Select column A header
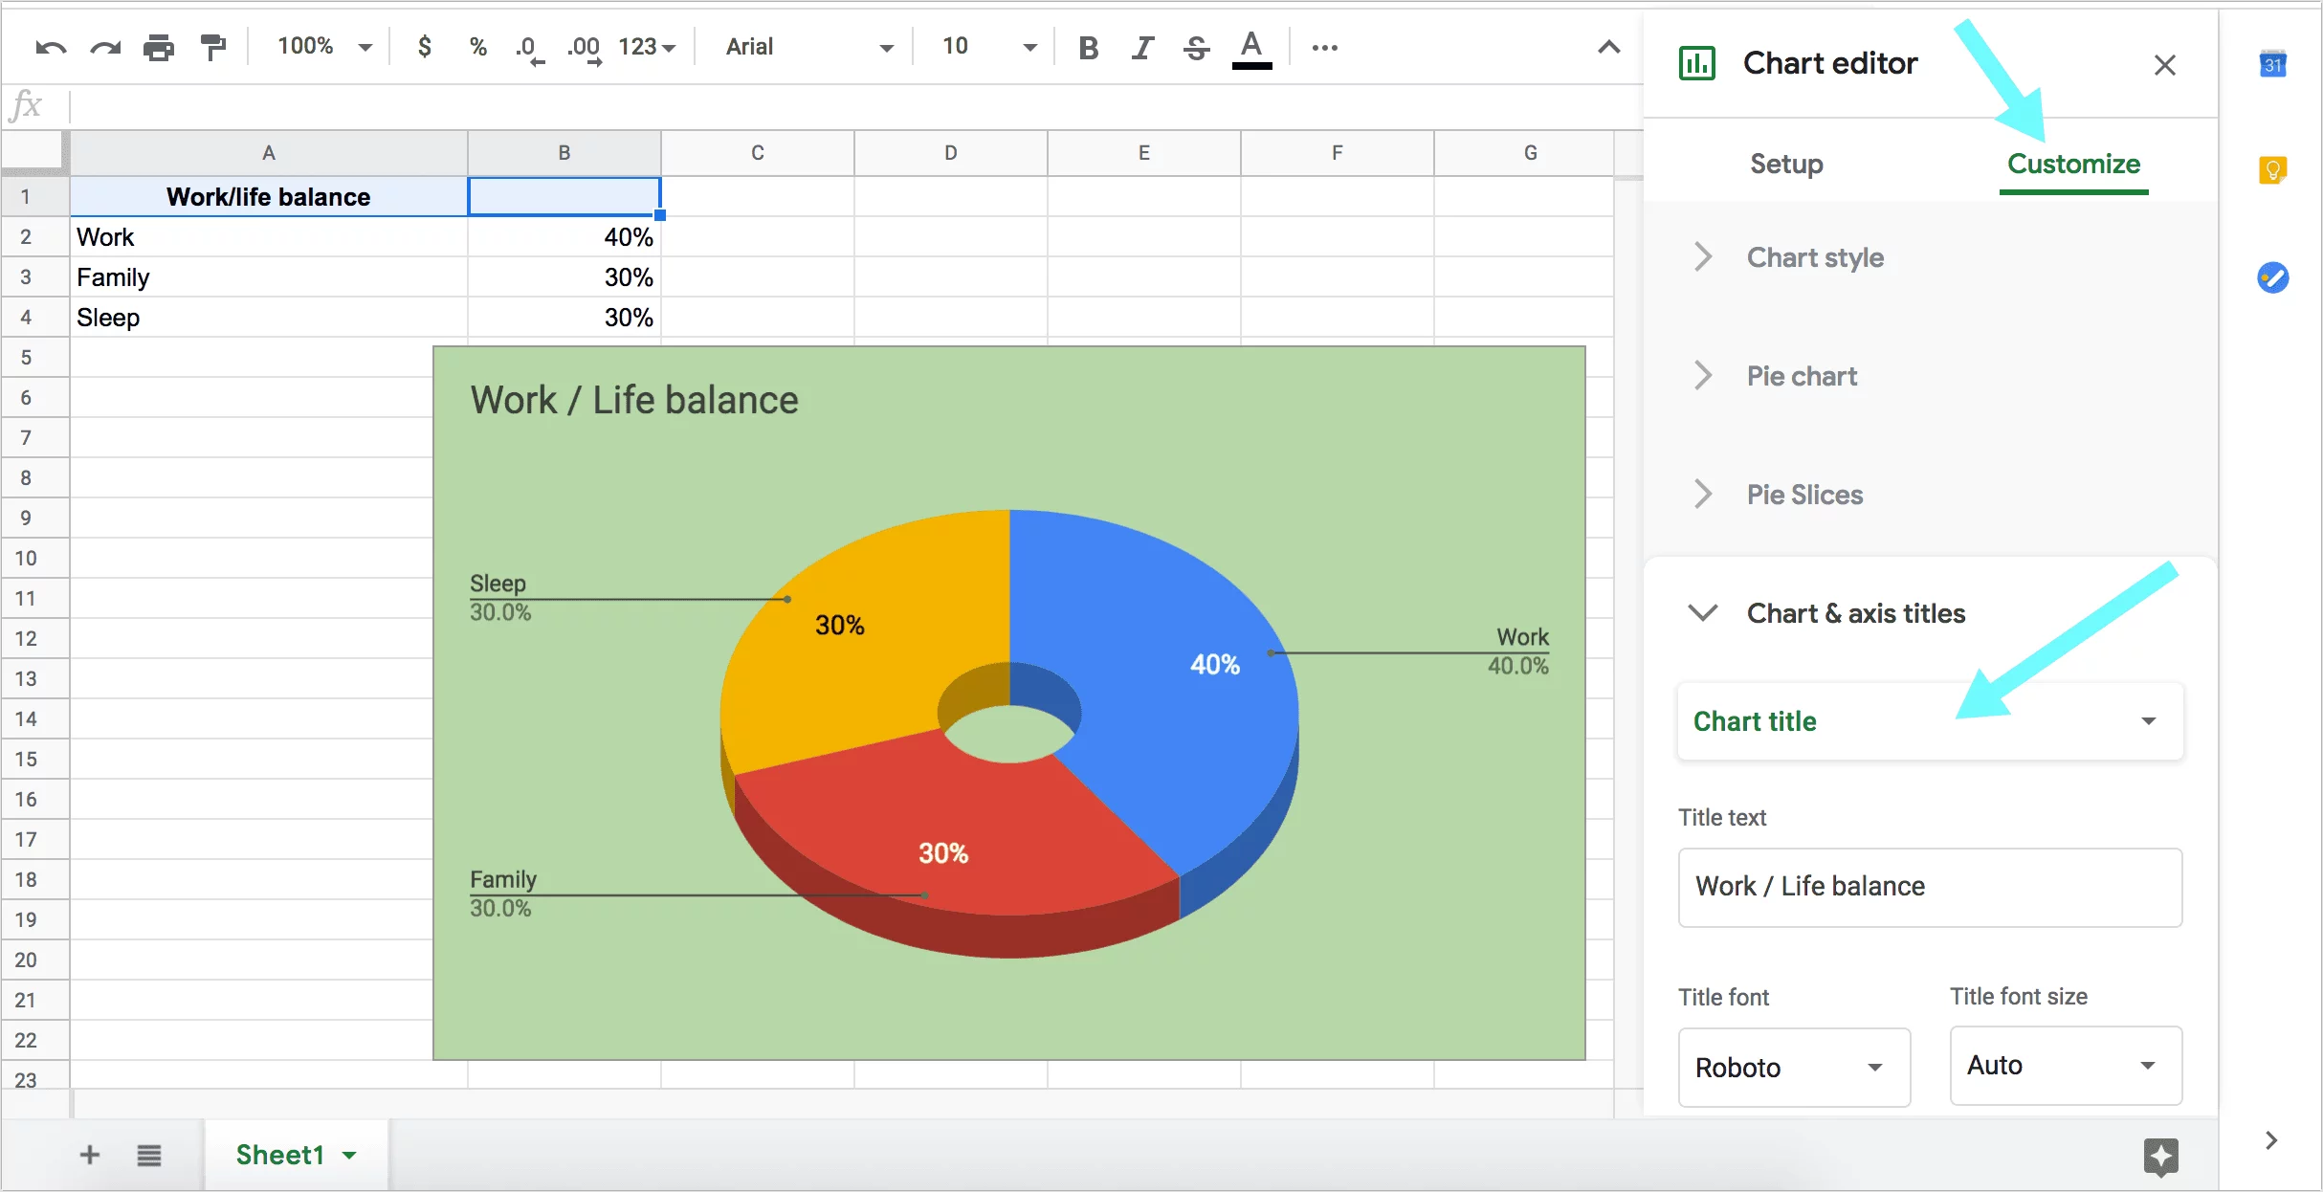 [x=269, y=153]
